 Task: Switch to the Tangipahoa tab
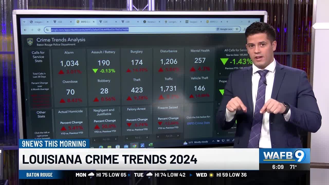(x=194, y=22)
